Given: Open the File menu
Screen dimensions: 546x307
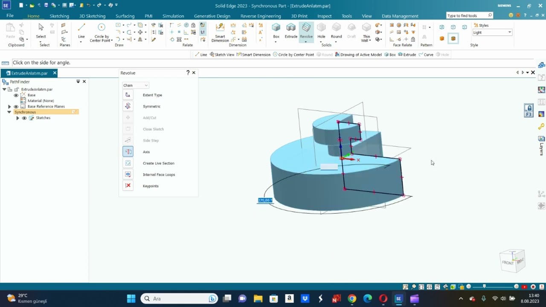Looking at the screenshot, I should pyautogui.click(x=10, y=16).
